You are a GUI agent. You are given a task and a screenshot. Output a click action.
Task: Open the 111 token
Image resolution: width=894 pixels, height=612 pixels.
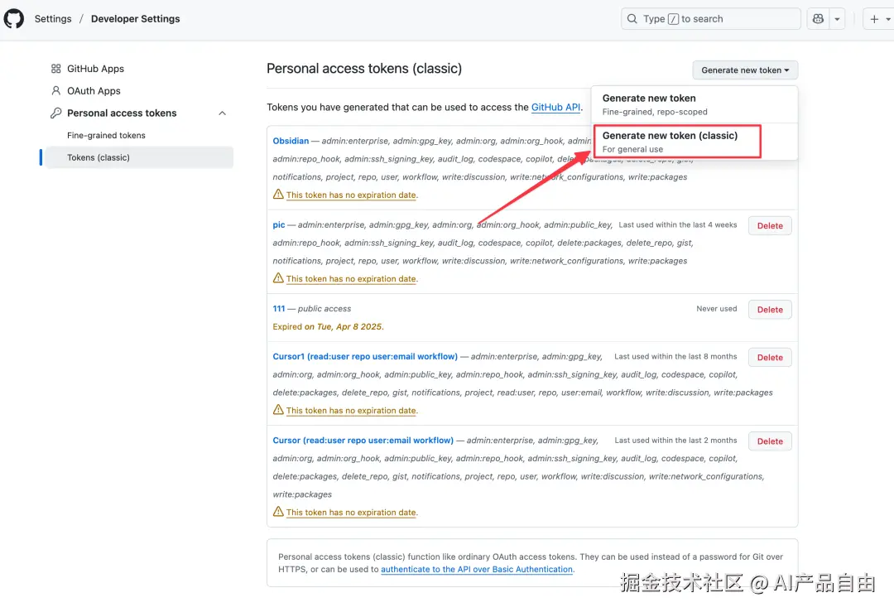(278, 309)
